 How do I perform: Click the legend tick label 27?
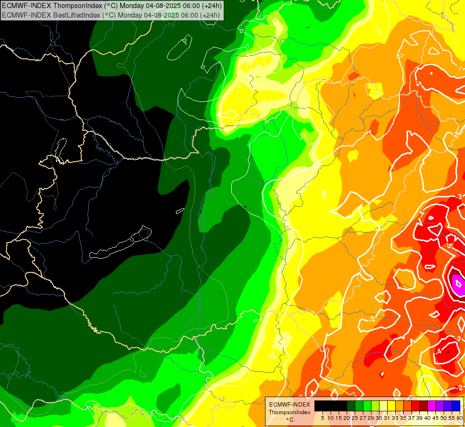[x=363, y=418]
